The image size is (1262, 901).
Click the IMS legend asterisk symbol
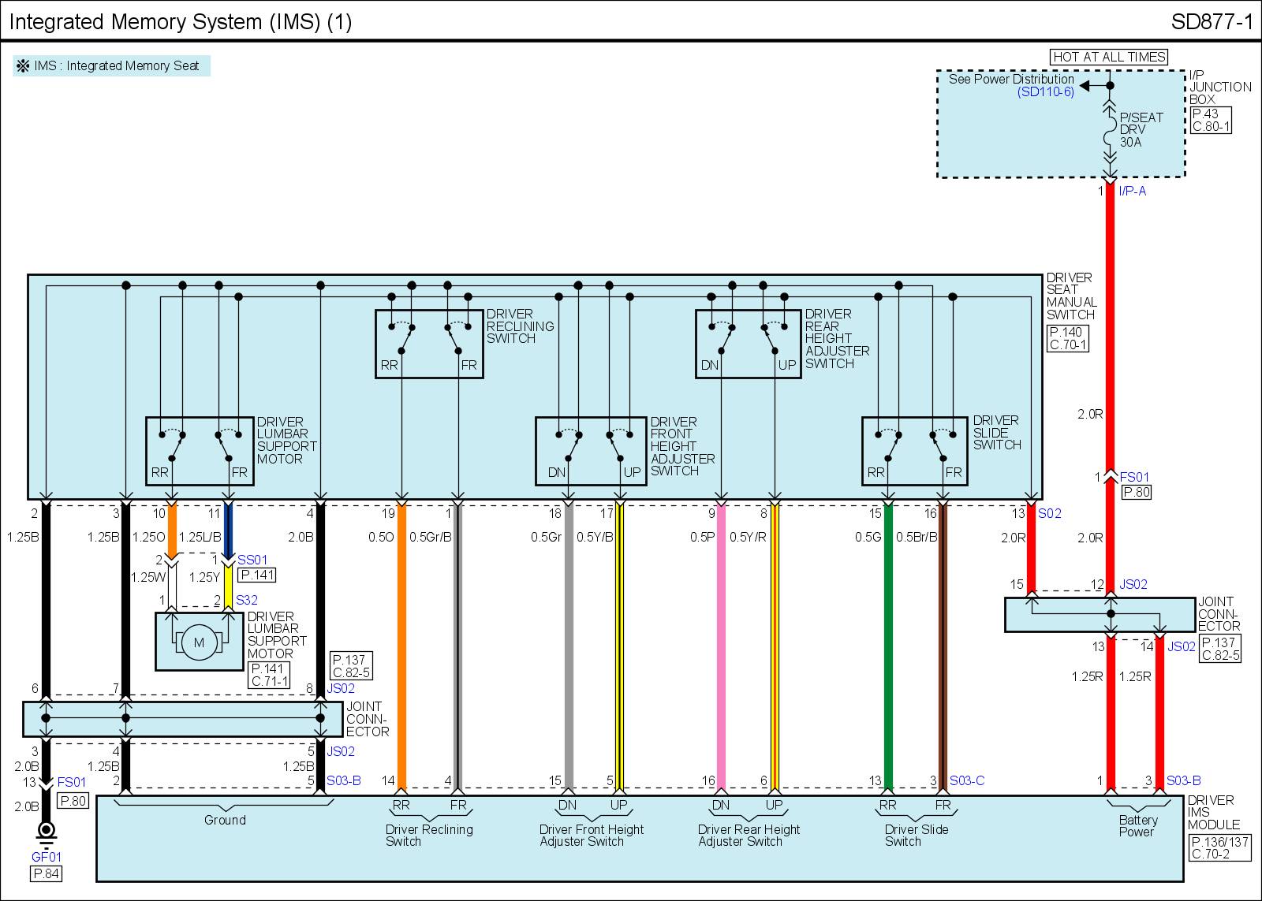(x=23, y=66)
